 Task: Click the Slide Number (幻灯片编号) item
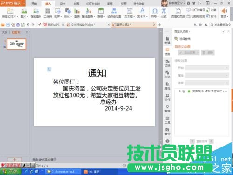point(196,10)
